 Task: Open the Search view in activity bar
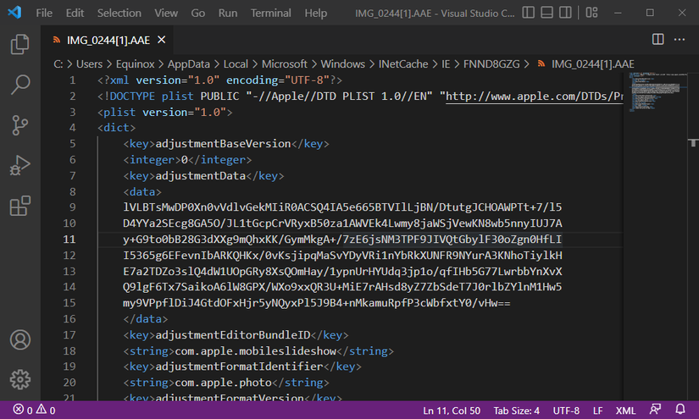pos(19,85)
